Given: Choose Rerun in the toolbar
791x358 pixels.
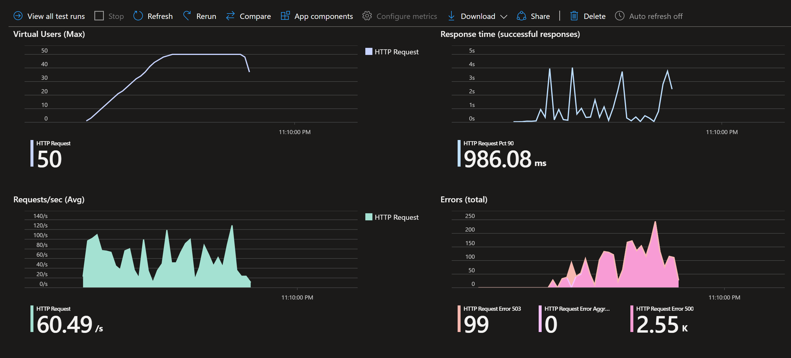Looking at the screenshot, I should [x=206, y=16].
